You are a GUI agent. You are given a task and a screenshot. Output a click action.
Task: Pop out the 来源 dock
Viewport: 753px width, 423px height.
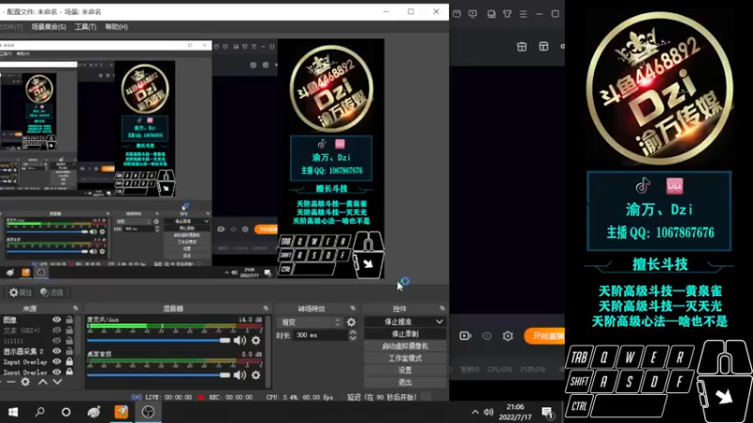point(75,308)
